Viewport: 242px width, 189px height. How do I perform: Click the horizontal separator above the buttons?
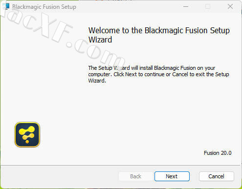pos(120,166)
